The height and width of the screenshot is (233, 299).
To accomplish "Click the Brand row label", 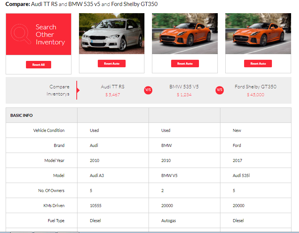I will pos(59,145).
